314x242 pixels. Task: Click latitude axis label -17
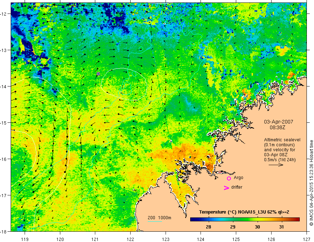[x=4, y=195]
